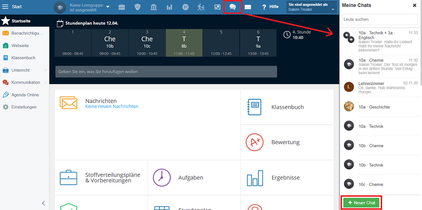
Task: Open the hamburger menu next to Start
Action: click(x=5, y=7)
